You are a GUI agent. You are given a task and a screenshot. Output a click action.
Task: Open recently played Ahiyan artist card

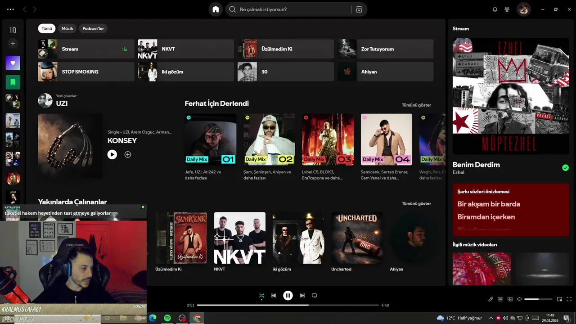415,242
